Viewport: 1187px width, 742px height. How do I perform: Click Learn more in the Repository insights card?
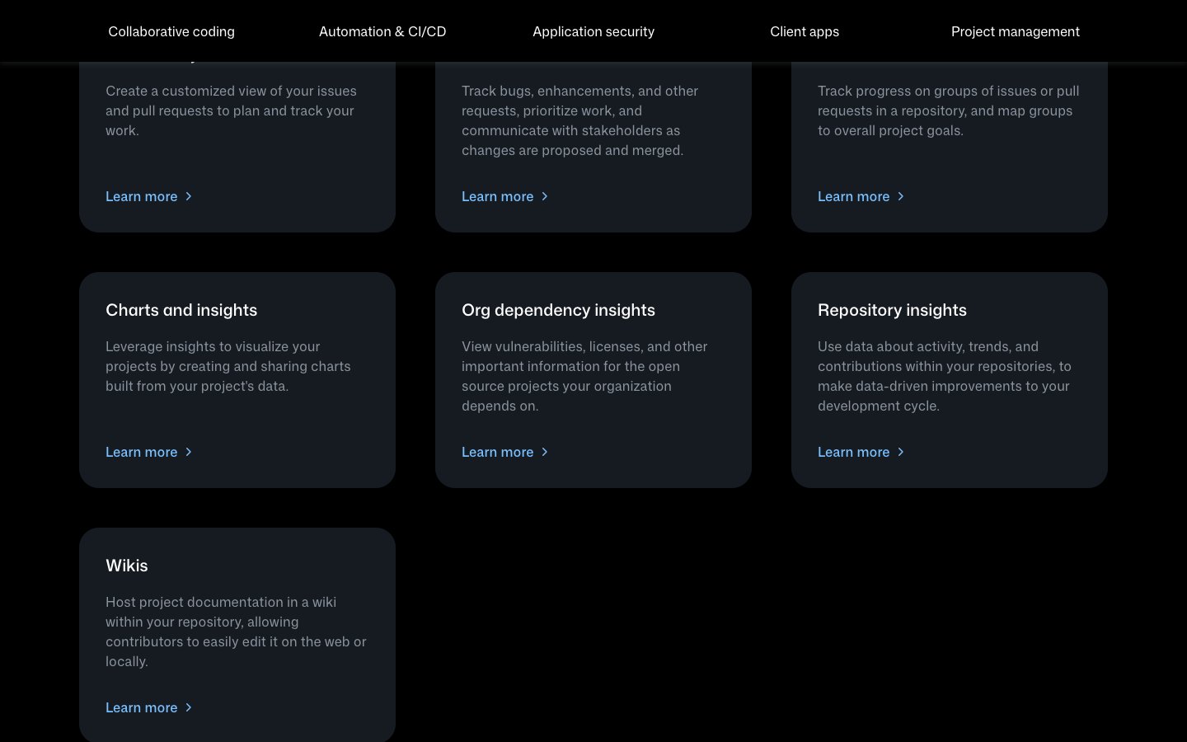point(854,452)
